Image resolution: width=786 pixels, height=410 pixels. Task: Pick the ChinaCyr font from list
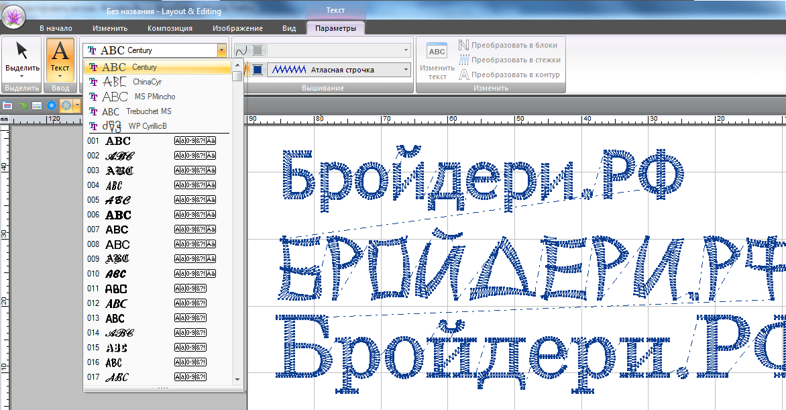point(147,82)
